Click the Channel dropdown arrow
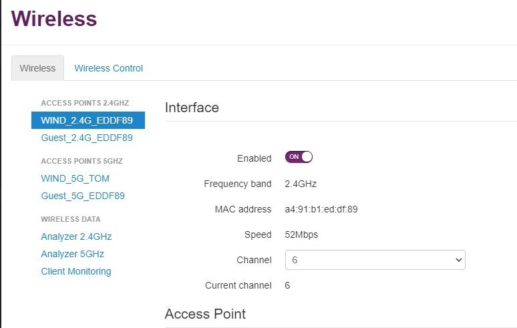The height and width of the screenshot is (328, 517). pyautogui.click(x=459, y=260)
